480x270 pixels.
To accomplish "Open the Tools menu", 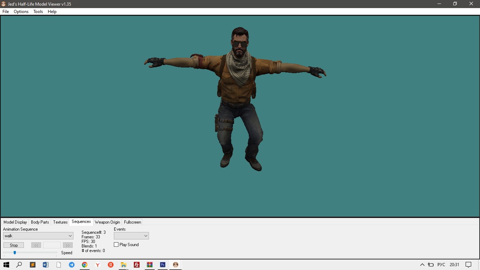I will pos(38,12).
